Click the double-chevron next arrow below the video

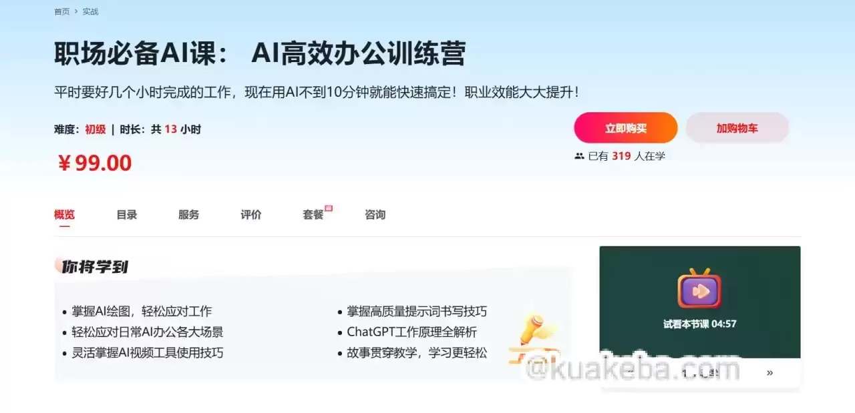(x=769, y=373)
